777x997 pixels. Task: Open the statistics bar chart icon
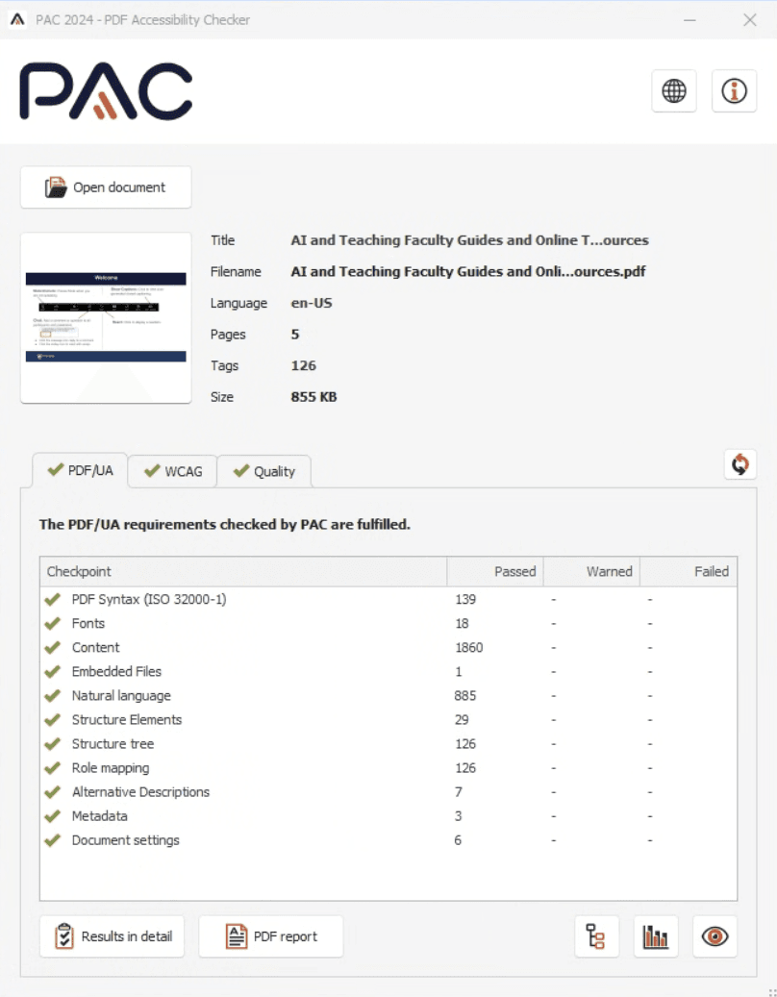(656, 935)
